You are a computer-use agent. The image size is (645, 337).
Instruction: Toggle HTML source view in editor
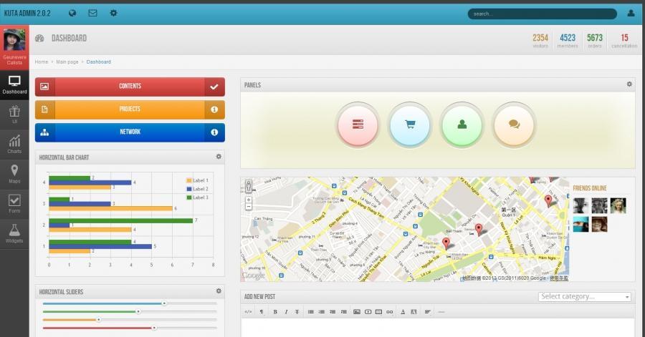pyautogui.click(x=248, y=312)
